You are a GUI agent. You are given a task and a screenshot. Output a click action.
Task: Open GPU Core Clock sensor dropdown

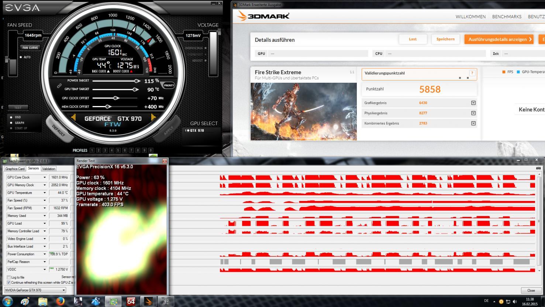[x=45, y=177]
